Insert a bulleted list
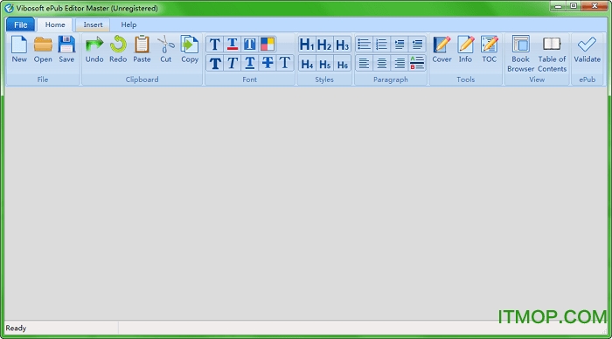This screenshot has width=612, height=339. coord(364,44)
